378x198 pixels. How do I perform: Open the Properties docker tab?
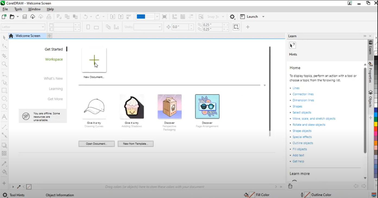click(370, 72)
